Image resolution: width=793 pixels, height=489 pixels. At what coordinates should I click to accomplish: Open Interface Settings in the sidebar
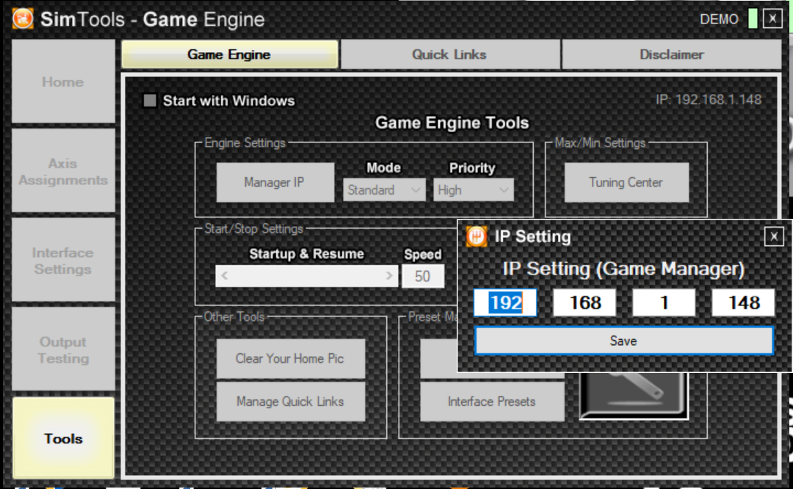(63, 261)
